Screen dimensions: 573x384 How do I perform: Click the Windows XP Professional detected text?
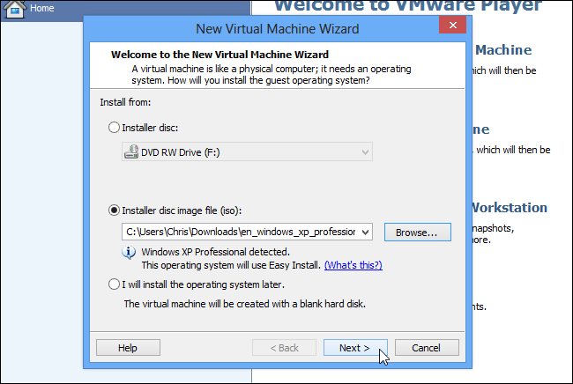point(216,252)
